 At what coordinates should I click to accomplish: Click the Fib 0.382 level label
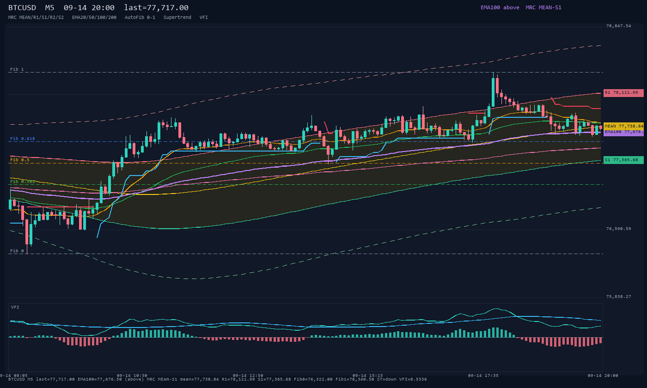23,182
